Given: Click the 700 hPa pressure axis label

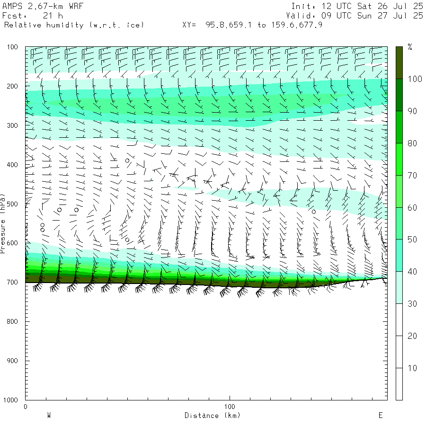Looking at the screenshot, I should click(x=12, y=282).
